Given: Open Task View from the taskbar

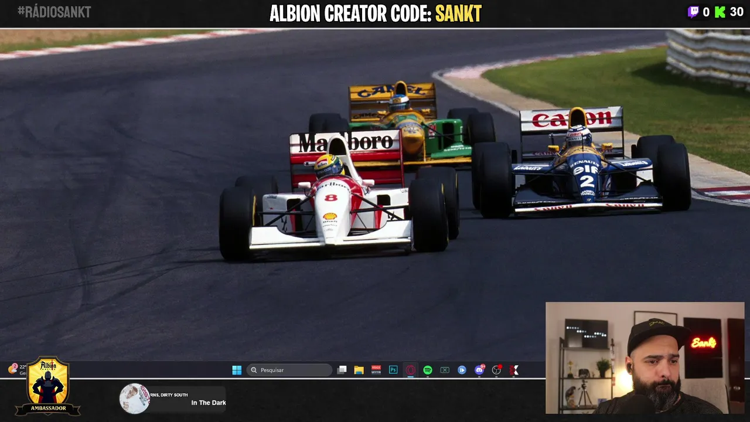Looking at the screenshot, I should 342,370.
